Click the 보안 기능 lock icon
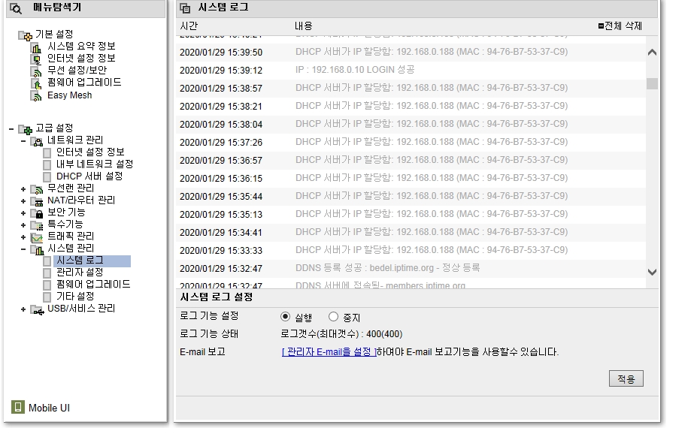This screenshot has height=434, width=700. click(x=37, y=214)
